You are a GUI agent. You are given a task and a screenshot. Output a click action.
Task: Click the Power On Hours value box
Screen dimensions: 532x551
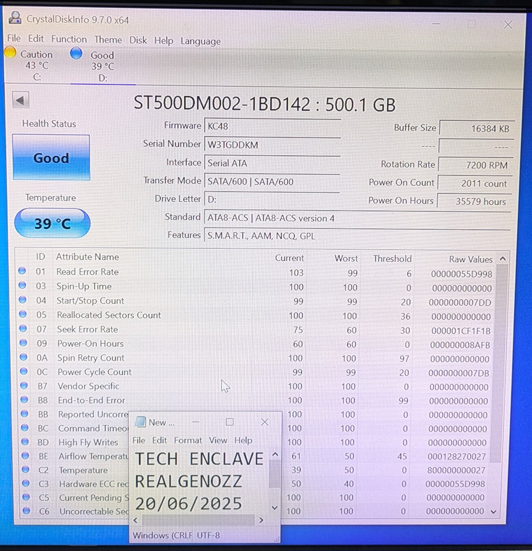tap(474, 201)
